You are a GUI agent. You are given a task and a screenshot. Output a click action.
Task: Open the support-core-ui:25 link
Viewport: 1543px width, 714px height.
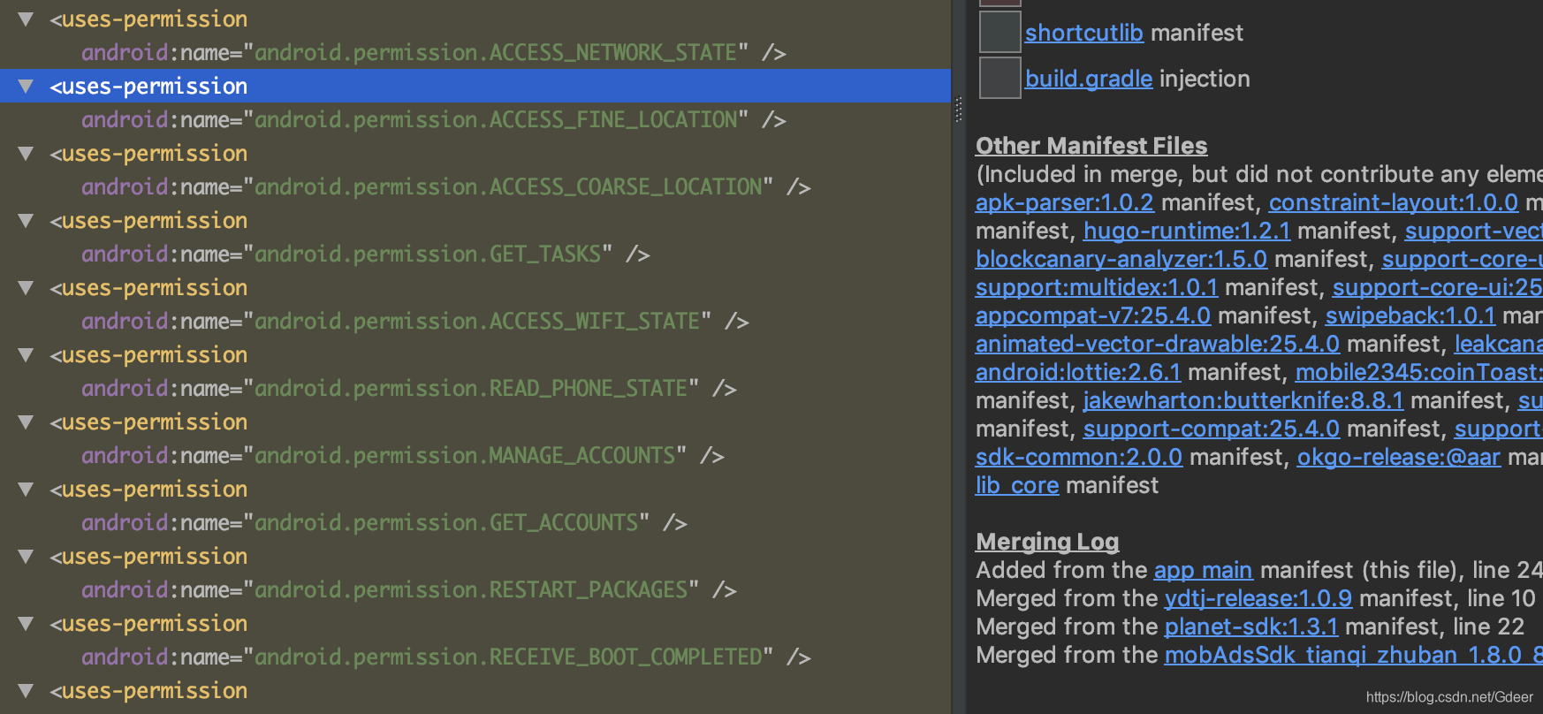(x=1438, y=287)
